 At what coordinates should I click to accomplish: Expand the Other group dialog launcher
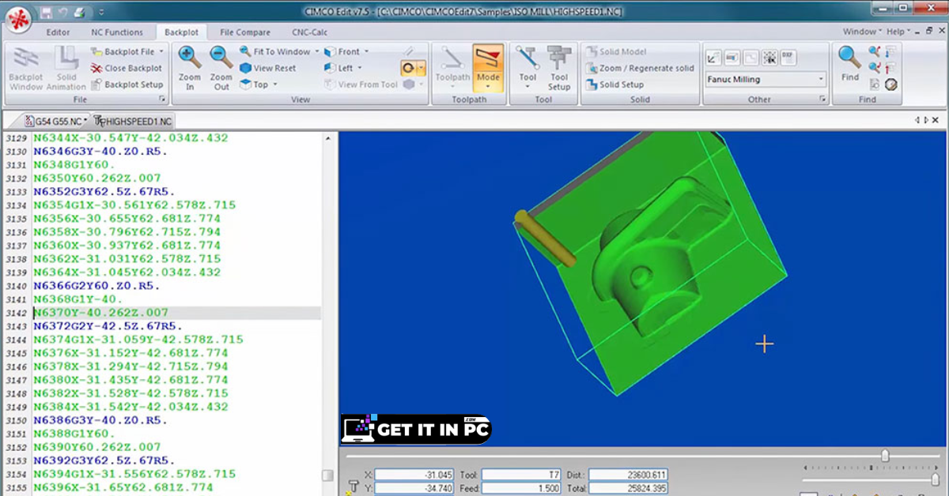pyautogui.click(x=823, y=100)
